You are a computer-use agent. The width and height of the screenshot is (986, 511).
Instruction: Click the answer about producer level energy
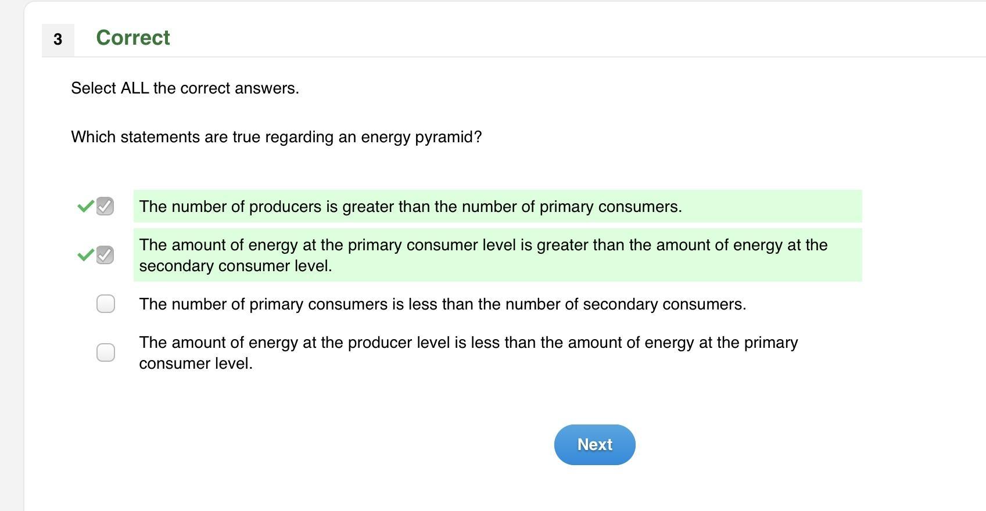[468, 343]
